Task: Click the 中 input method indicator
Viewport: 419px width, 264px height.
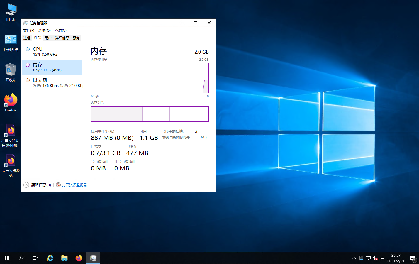Action: click(x=382, y=258)
